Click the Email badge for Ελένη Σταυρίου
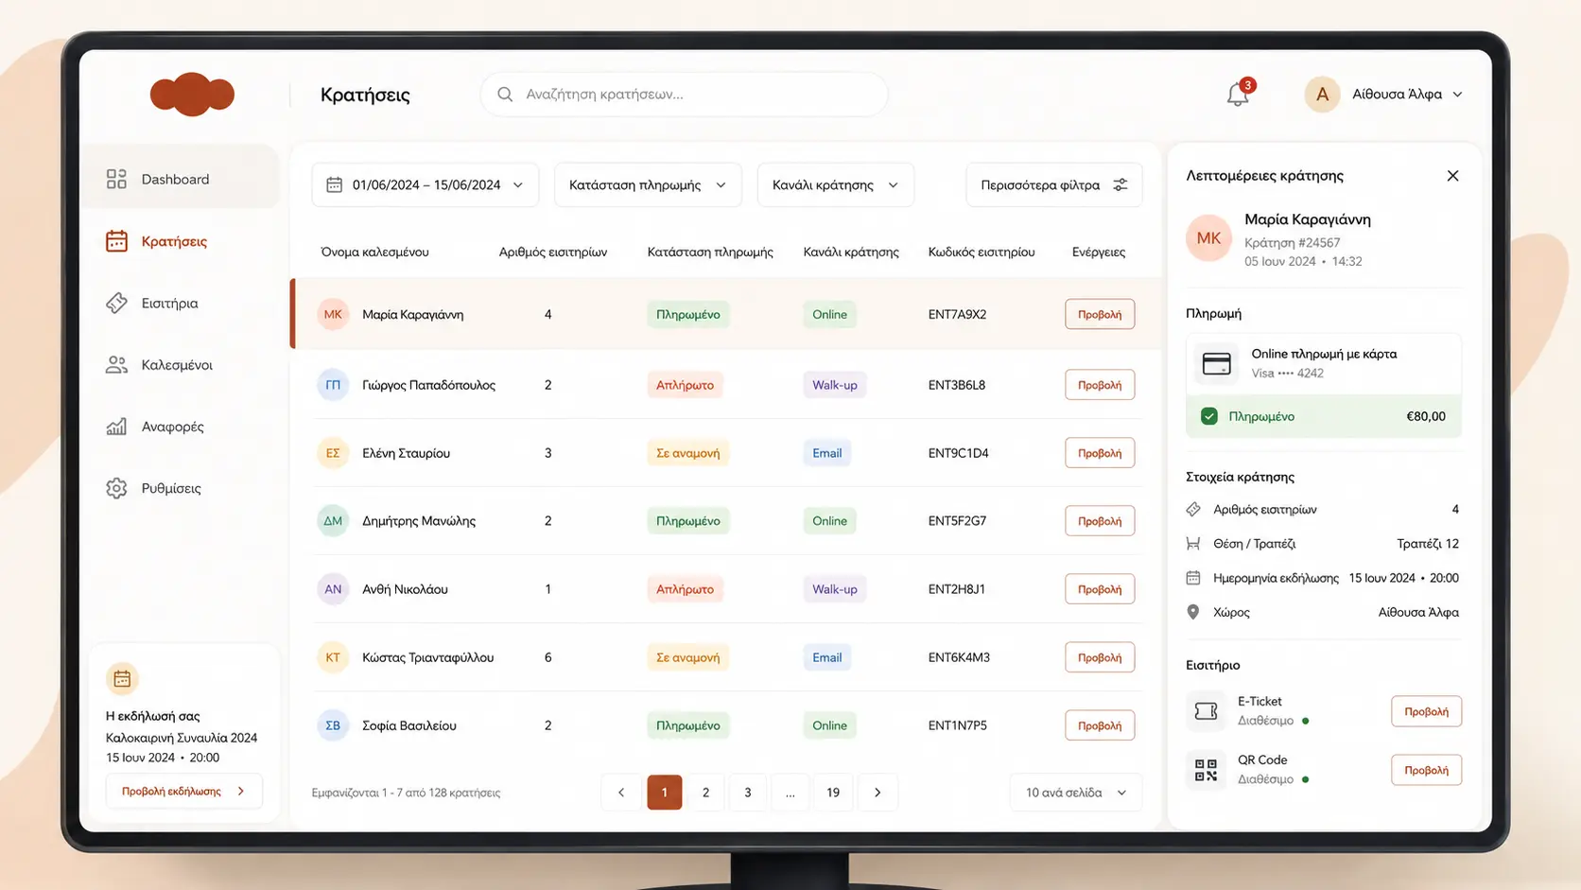The height and width of the screenshot is (890, 1581). tap(826, 453)
